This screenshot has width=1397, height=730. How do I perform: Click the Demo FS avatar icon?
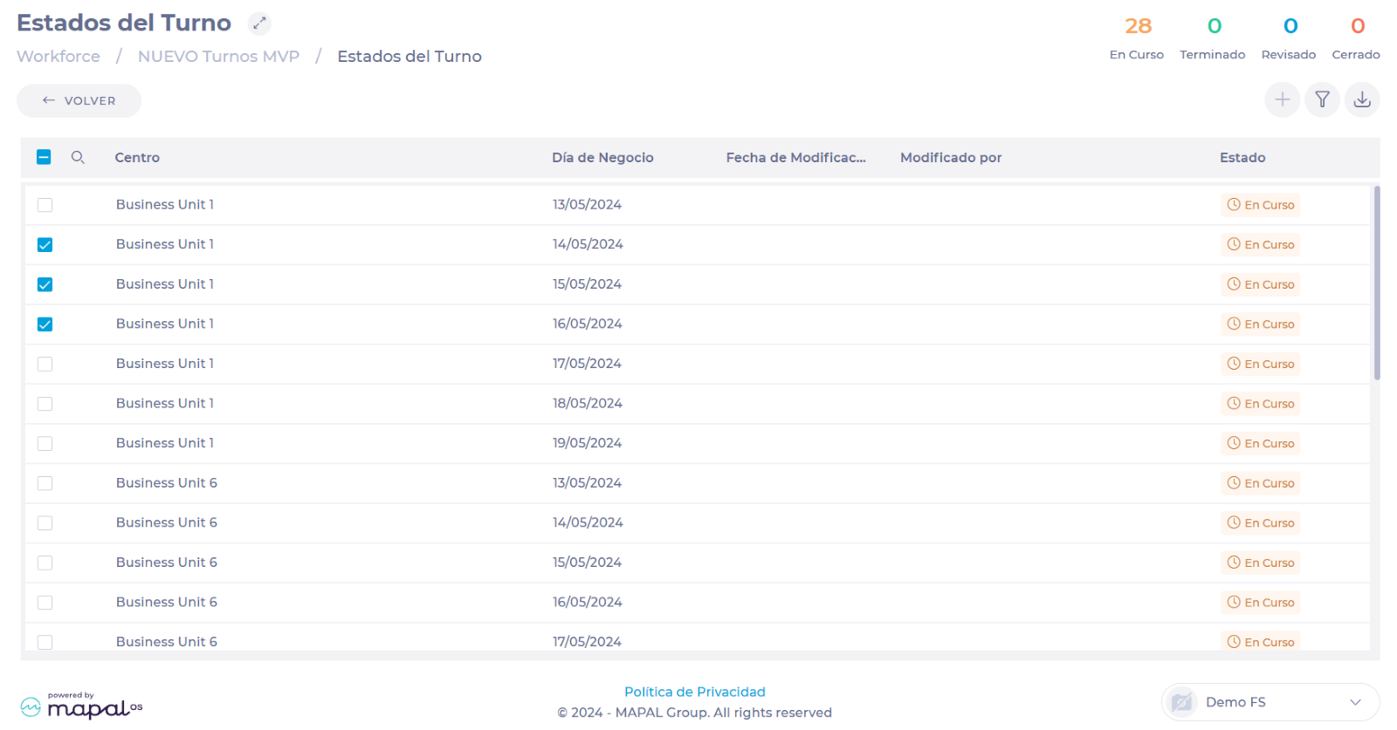pyautogui.click(x=1181, y=702)
